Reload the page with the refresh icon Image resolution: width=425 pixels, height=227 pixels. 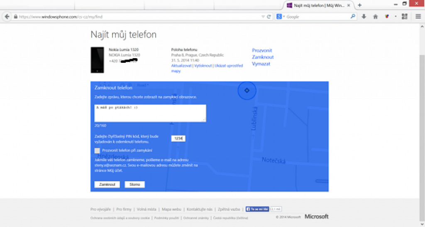(269, 17)
